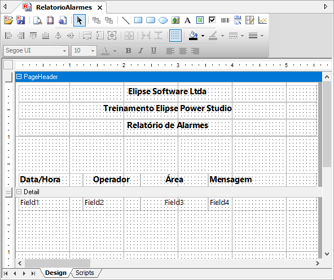The image size is (334, 280).
Task: Apply the font color A
Action: click(x=105, y=51)
